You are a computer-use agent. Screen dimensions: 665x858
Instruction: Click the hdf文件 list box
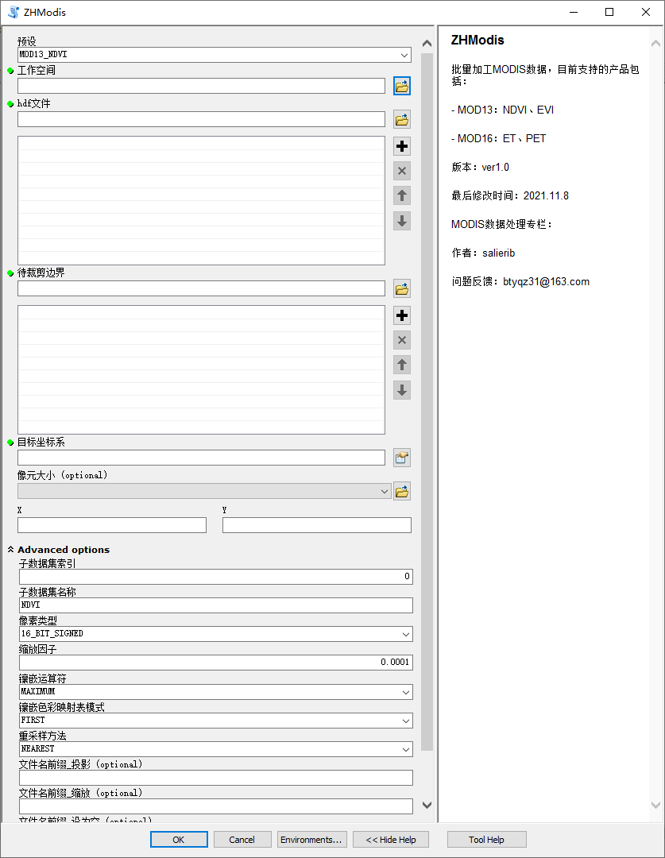pyautogui.click(x=202, y=200)
